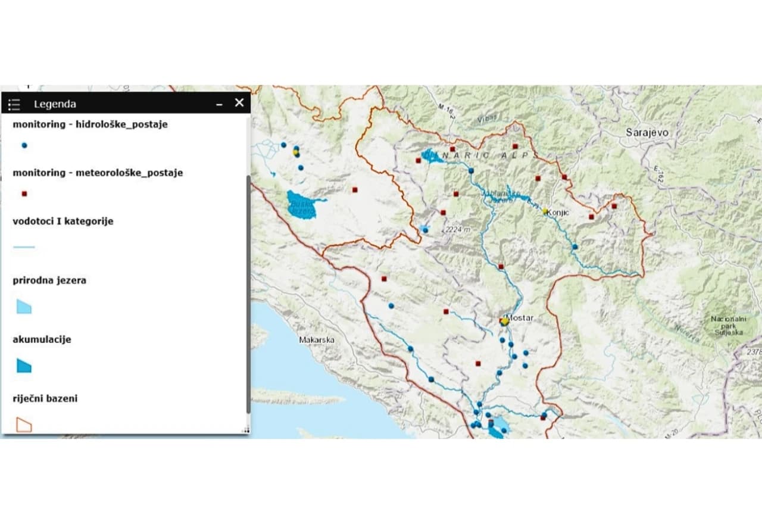The height and width of the screenshot is (524, 762).
Task: Click the monitoring - hidrološke_postaje layer label
Action: (90, 124)
